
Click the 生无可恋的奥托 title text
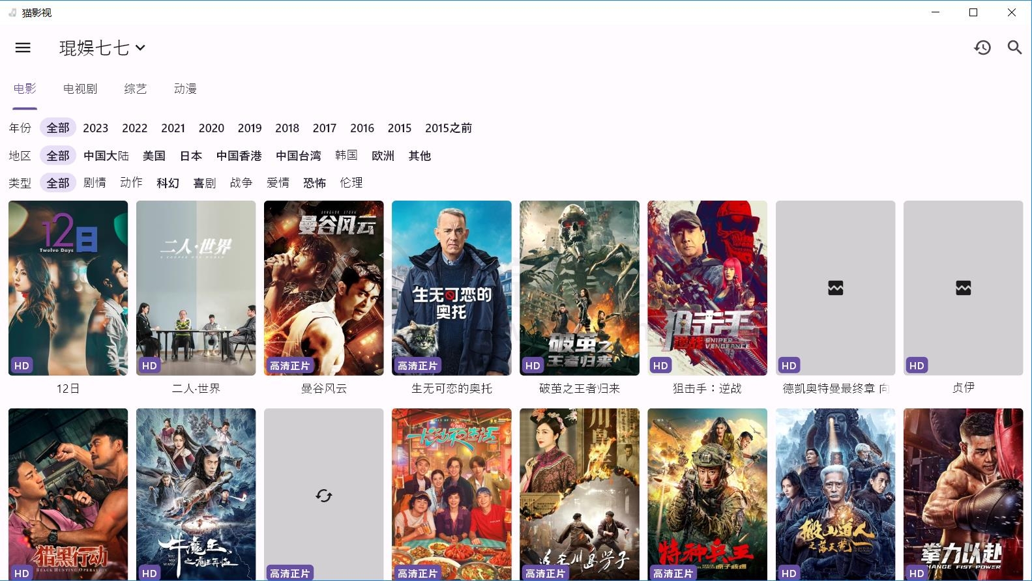pyautogui.click(x=452, y=388)
